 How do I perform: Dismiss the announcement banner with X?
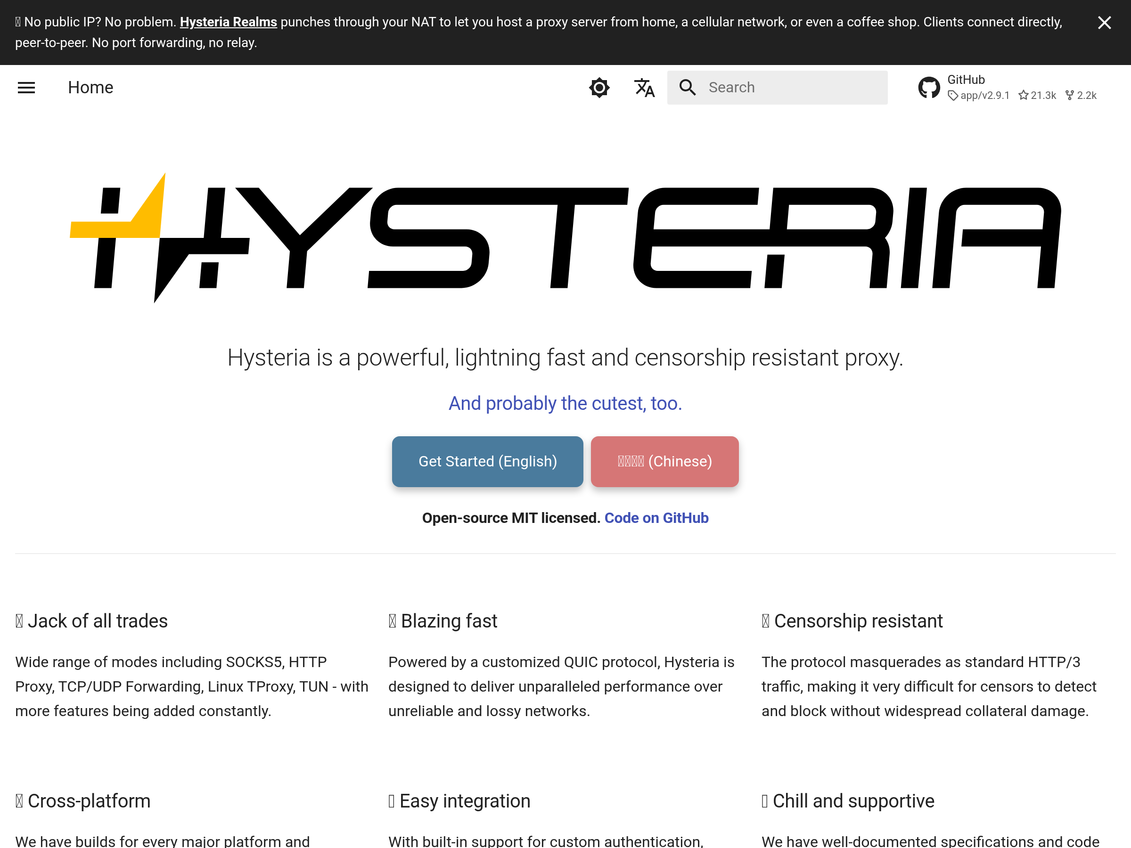(1104, 23)
